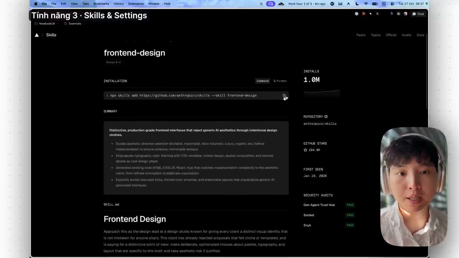Click the verified badge next to Repository

point(326,116)
